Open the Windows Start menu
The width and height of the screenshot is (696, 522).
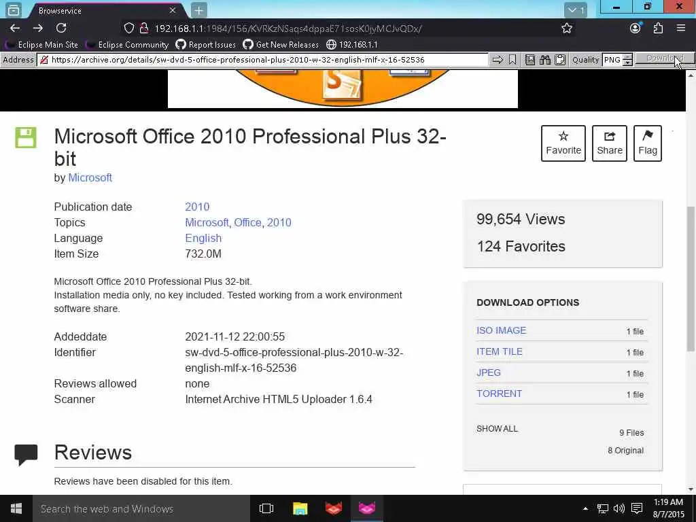point(16,508)
